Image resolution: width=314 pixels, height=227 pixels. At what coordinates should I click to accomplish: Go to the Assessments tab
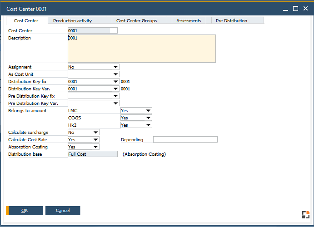(x=189, y=21)
